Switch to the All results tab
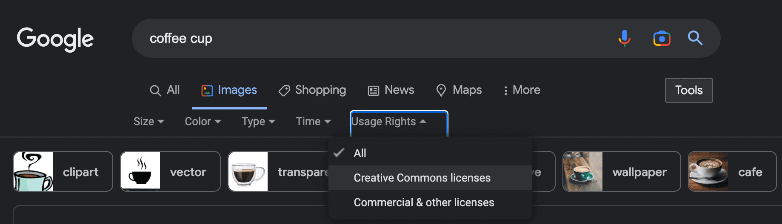Screen dimensions: 782x224 tap(165, 90)
